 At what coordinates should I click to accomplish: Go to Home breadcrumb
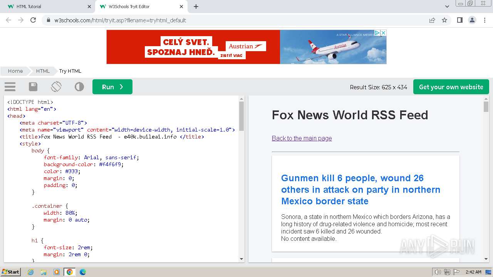pyautogui.click(x=15, y=71)
